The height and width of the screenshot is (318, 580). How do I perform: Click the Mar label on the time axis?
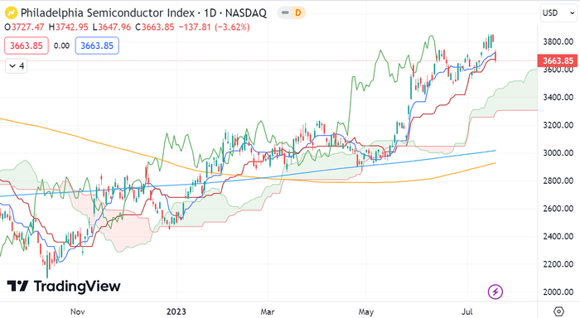click(x=268, y=311)
